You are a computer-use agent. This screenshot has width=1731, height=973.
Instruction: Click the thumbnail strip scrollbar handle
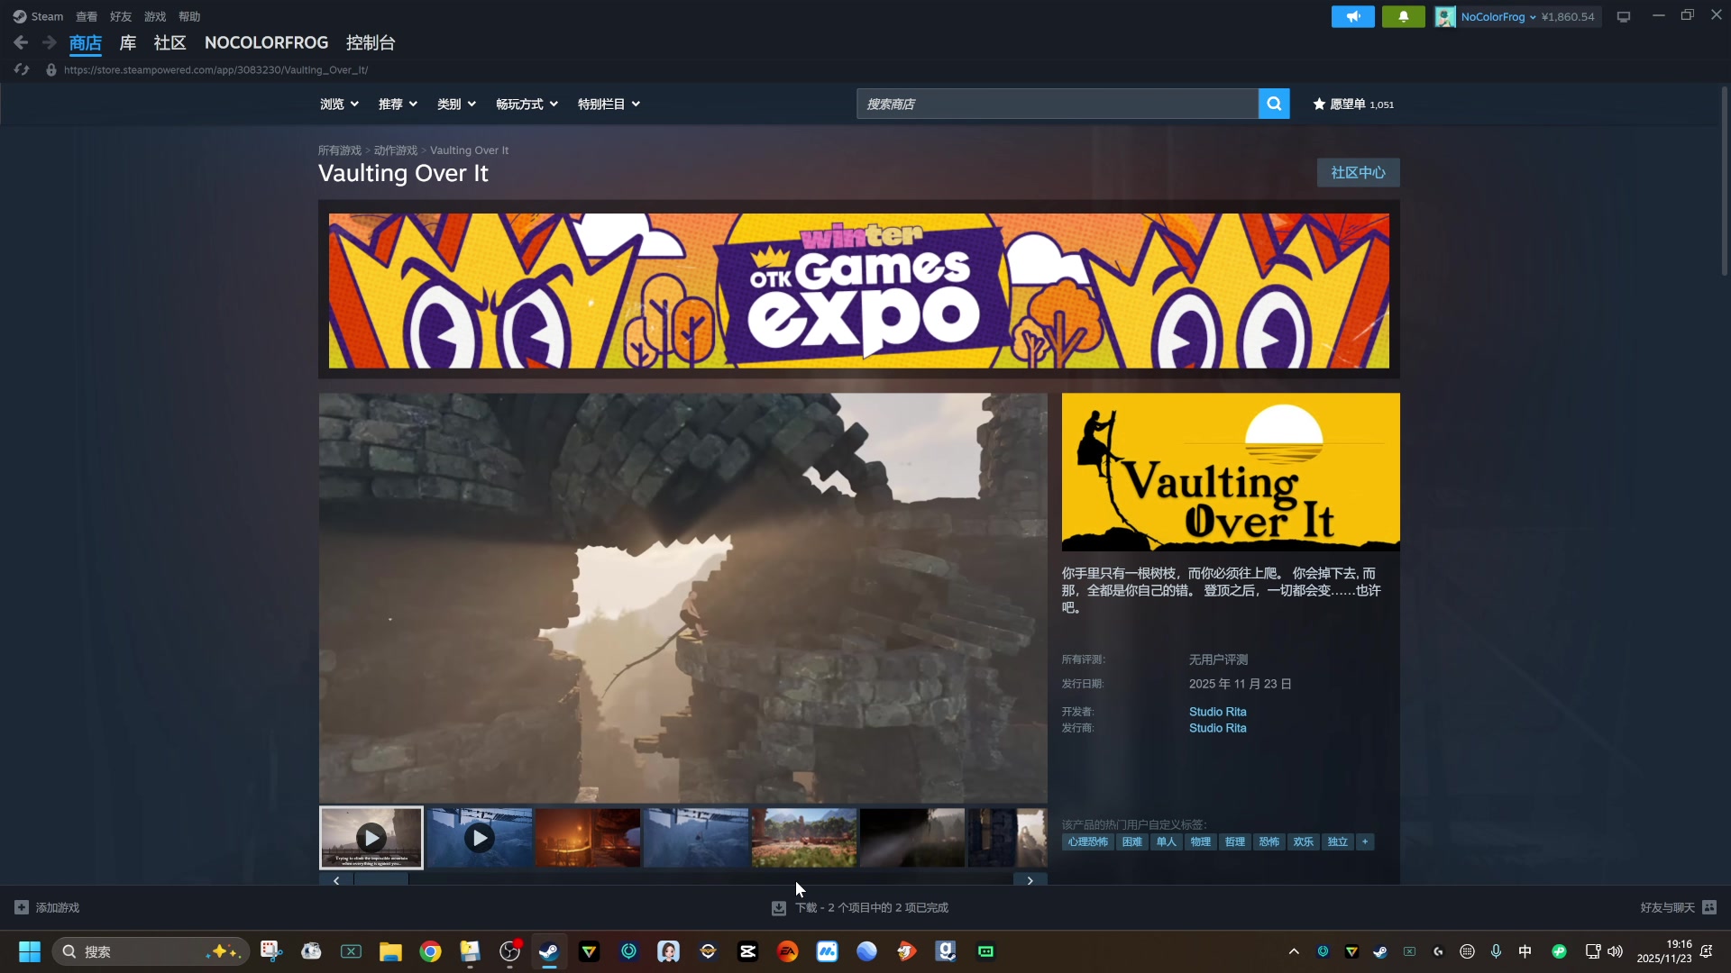[x=380, y=880]
